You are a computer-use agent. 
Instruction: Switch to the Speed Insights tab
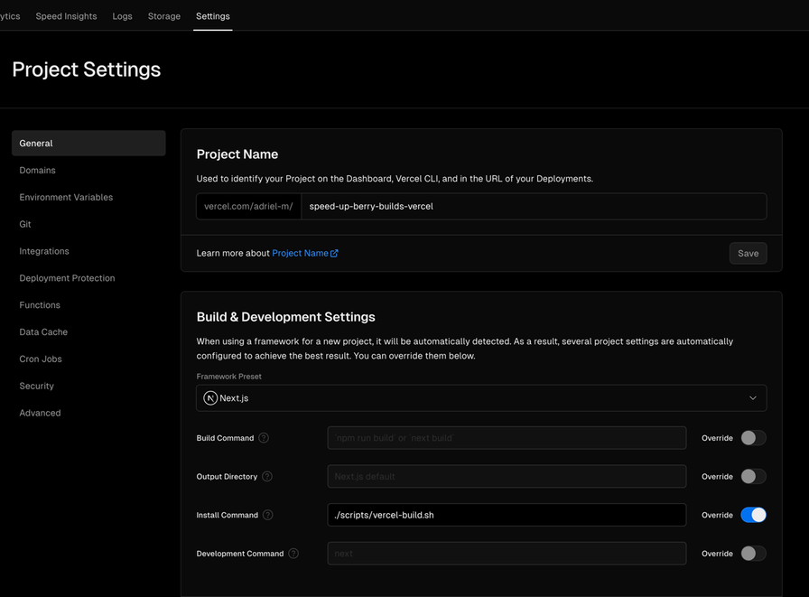click(66, 16)
